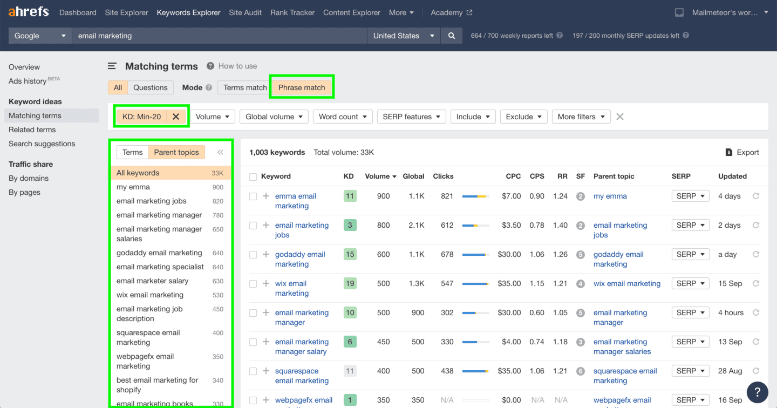Screen dimensions: 777x408
Task: Click SF badge for emma email marketing
Action: click(x=581, y=196)
